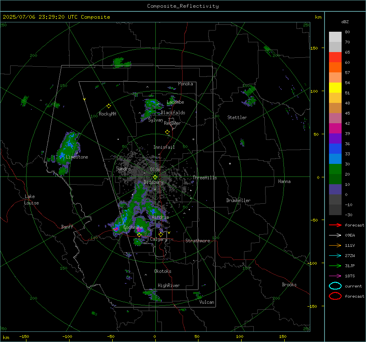
Task: Click the Innisfail city label
Action: click(x=164, y=147)
